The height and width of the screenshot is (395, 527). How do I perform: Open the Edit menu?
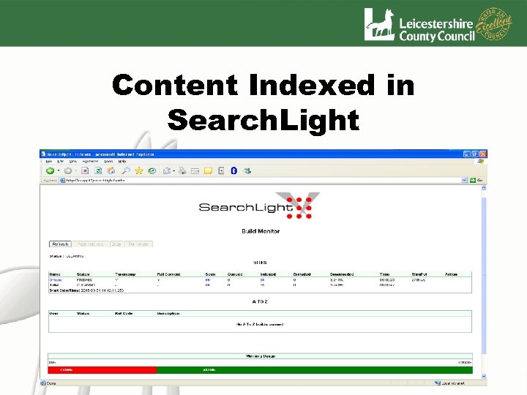(x=61, y=162)
